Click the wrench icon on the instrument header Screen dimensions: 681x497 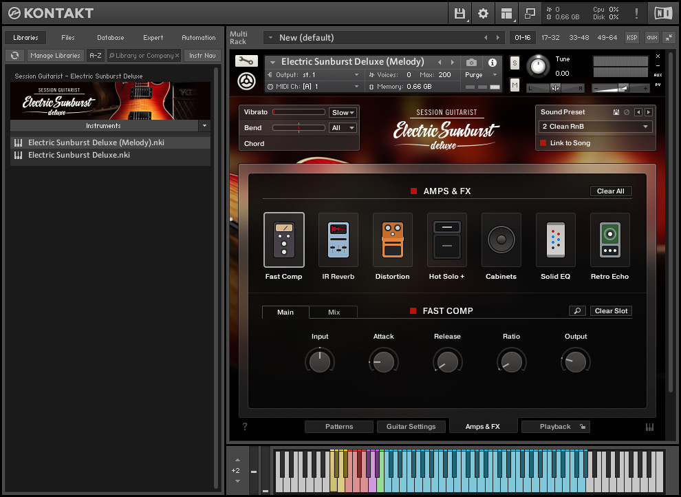point(245,61)
